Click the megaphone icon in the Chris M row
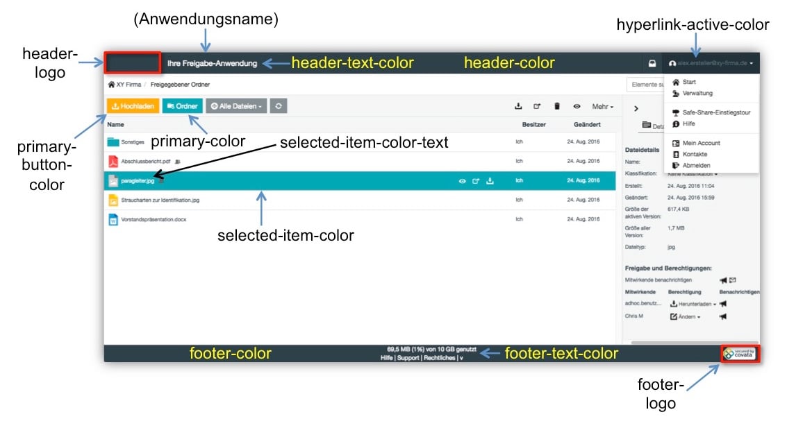 [x=723, y=317]
